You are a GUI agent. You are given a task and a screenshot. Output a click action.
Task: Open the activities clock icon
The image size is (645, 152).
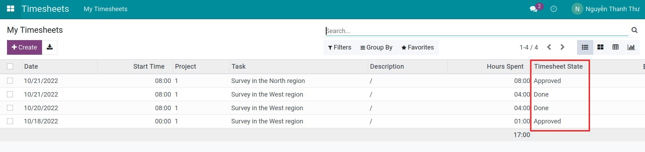point(554,9)
